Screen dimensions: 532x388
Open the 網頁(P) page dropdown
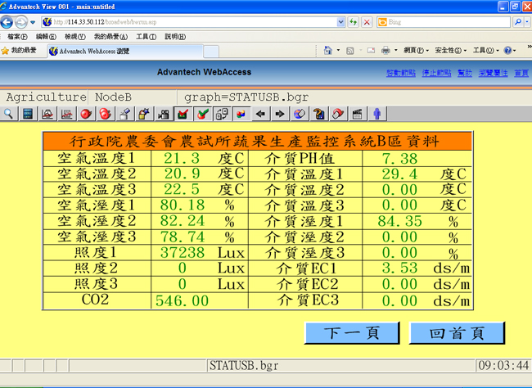[x=417, y=51]
